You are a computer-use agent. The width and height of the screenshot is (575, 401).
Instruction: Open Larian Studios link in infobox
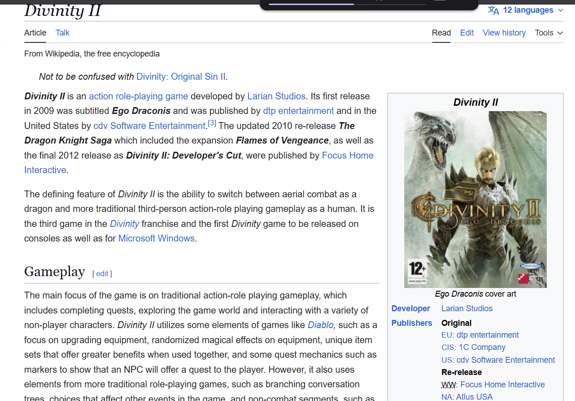pyautogui.click(x=467, y=308)
